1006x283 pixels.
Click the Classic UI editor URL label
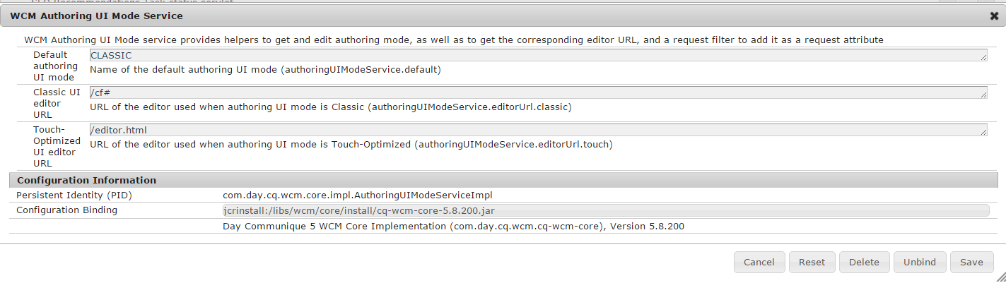[x=57, y=103]
